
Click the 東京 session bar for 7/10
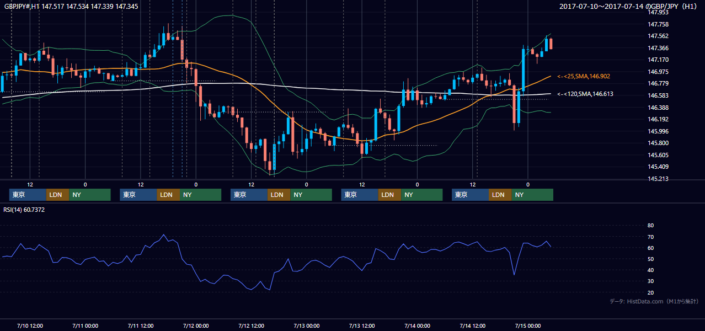tap(28, 195)
